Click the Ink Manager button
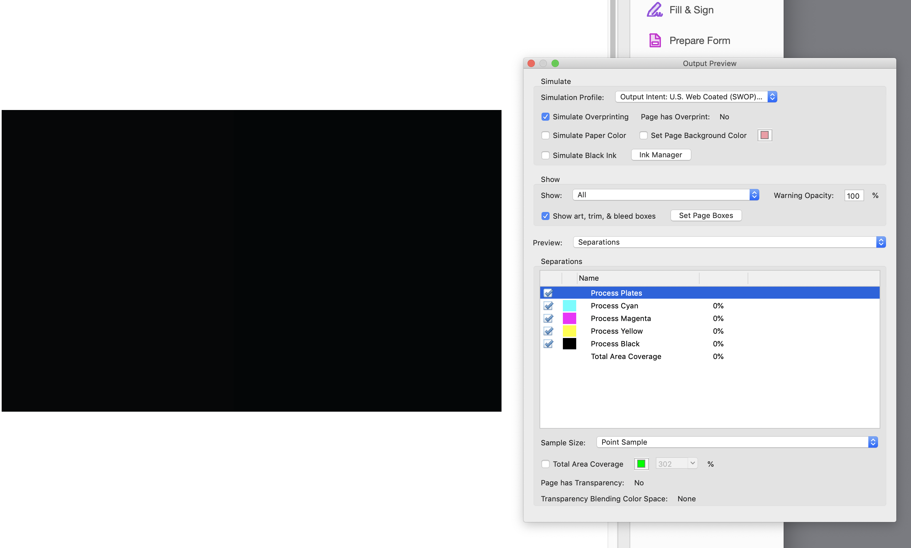 coord(661,155)
